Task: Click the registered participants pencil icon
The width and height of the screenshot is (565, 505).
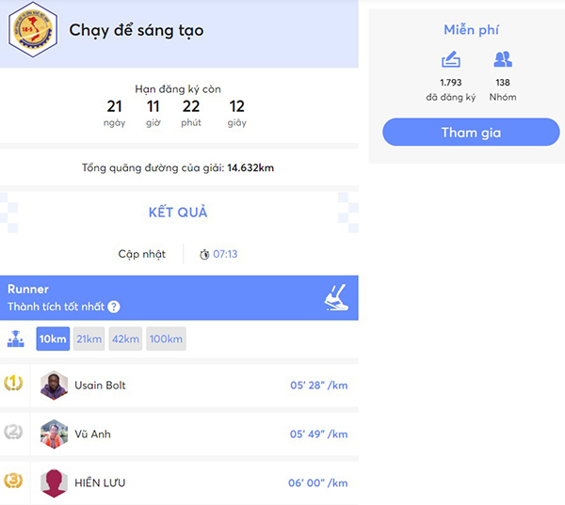Action: coord(451,60)
